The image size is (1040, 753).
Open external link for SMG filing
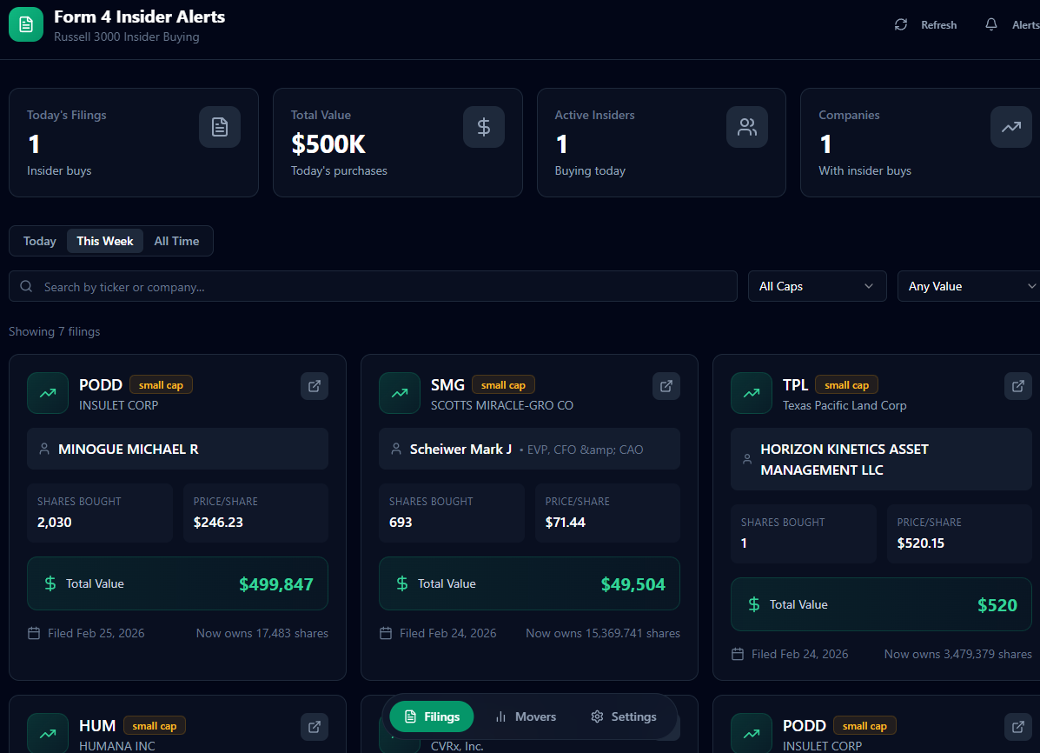click(666, 386)
